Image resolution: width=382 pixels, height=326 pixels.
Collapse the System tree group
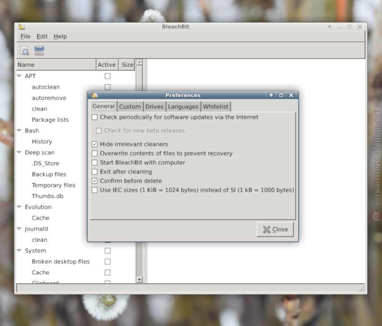(x=19, y=251)
